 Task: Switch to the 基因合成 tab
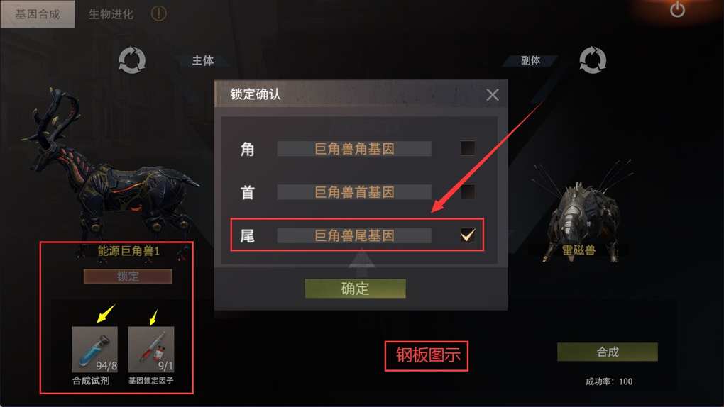(x=38, y=14)
